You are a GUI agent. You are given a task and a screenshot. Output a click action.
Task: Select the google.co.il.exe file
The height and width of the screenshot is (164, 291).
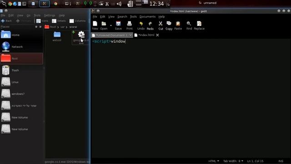click(x=81, y=38)
